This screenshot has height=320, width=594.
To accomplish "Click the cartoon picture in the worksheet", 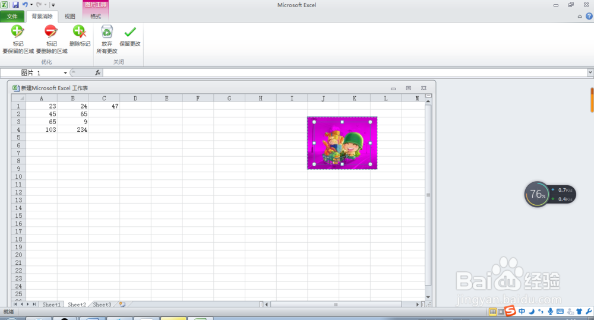I will [x=342, y=142].
